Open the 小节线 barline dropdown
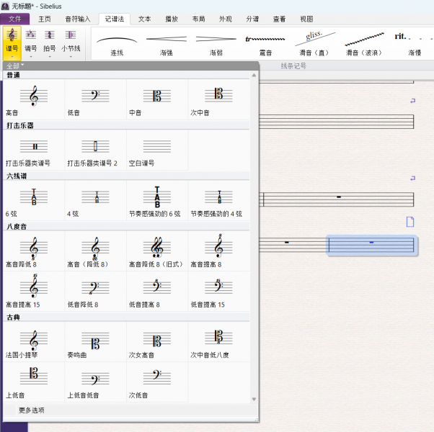The width and height of the screenshot is (434, 432). point(71,43)
